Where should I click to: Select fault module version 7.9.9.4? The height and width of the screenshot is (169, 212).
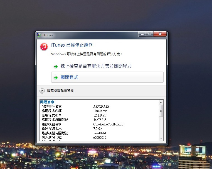coord(98,129)
